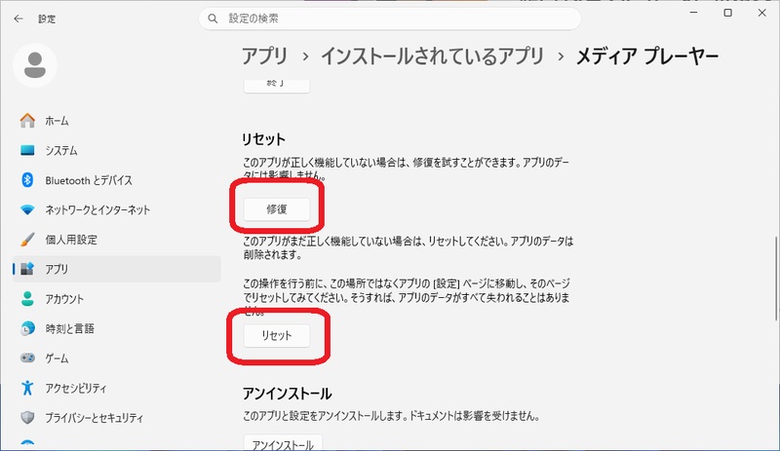Viewport: 780px width, 451px height.
Task: Click the back arrow icon
Action: (19, 19)
